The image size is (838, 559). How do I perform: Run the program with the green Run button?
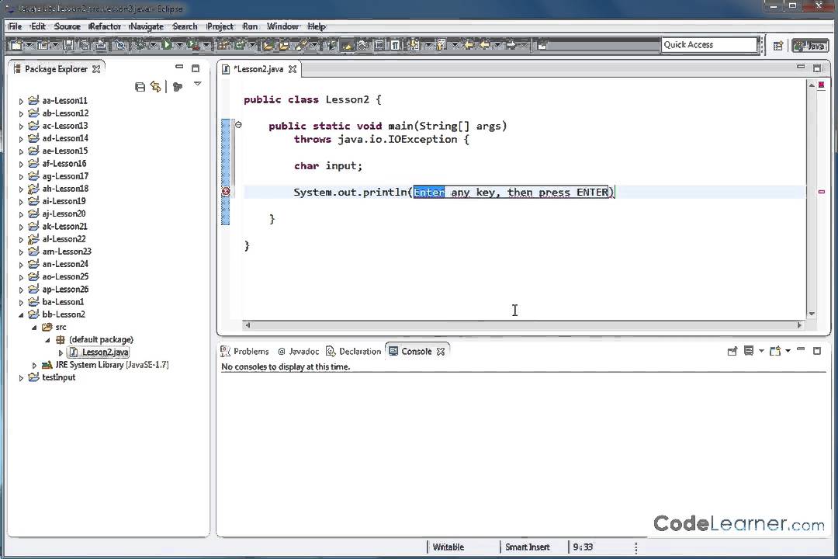tap(167, 46)
